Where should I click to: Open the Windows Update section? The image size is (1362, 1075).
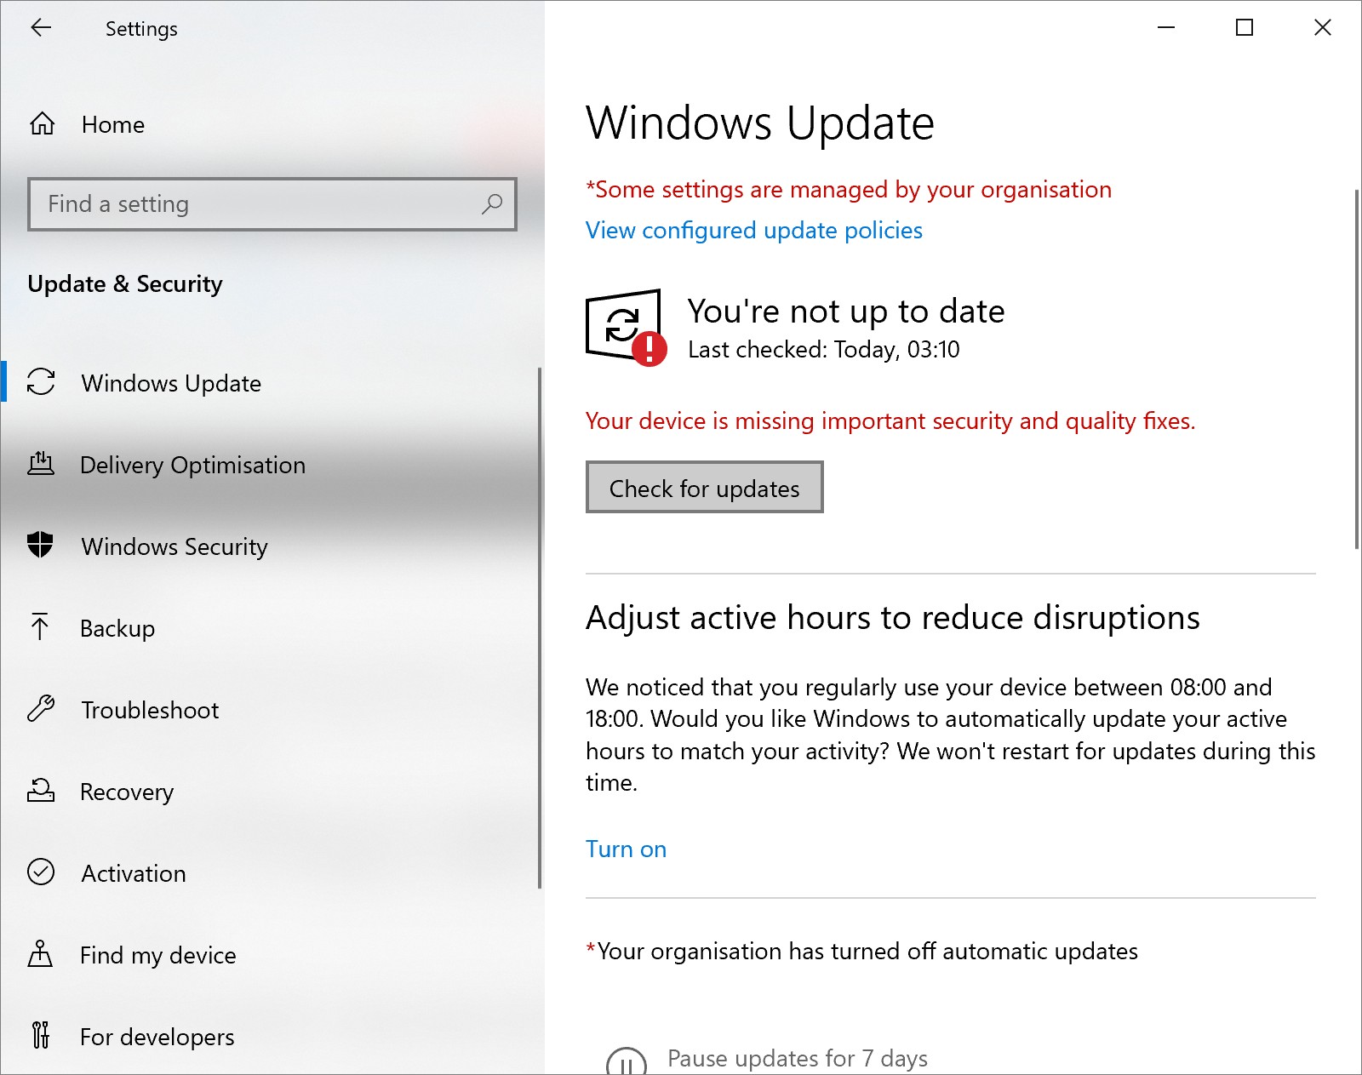(x=271, y=383)
